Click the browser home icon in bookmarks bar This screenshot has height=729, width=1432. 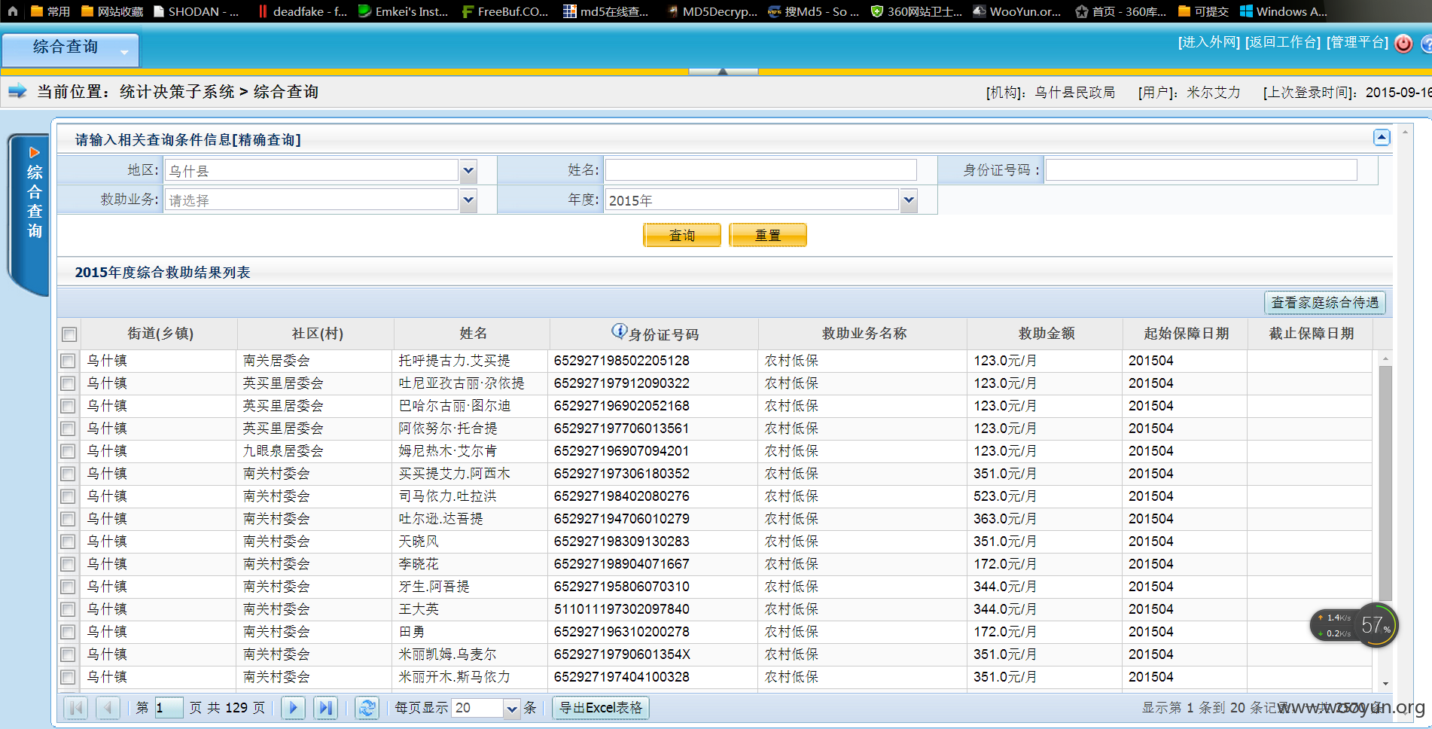click(x=13, y=11)
